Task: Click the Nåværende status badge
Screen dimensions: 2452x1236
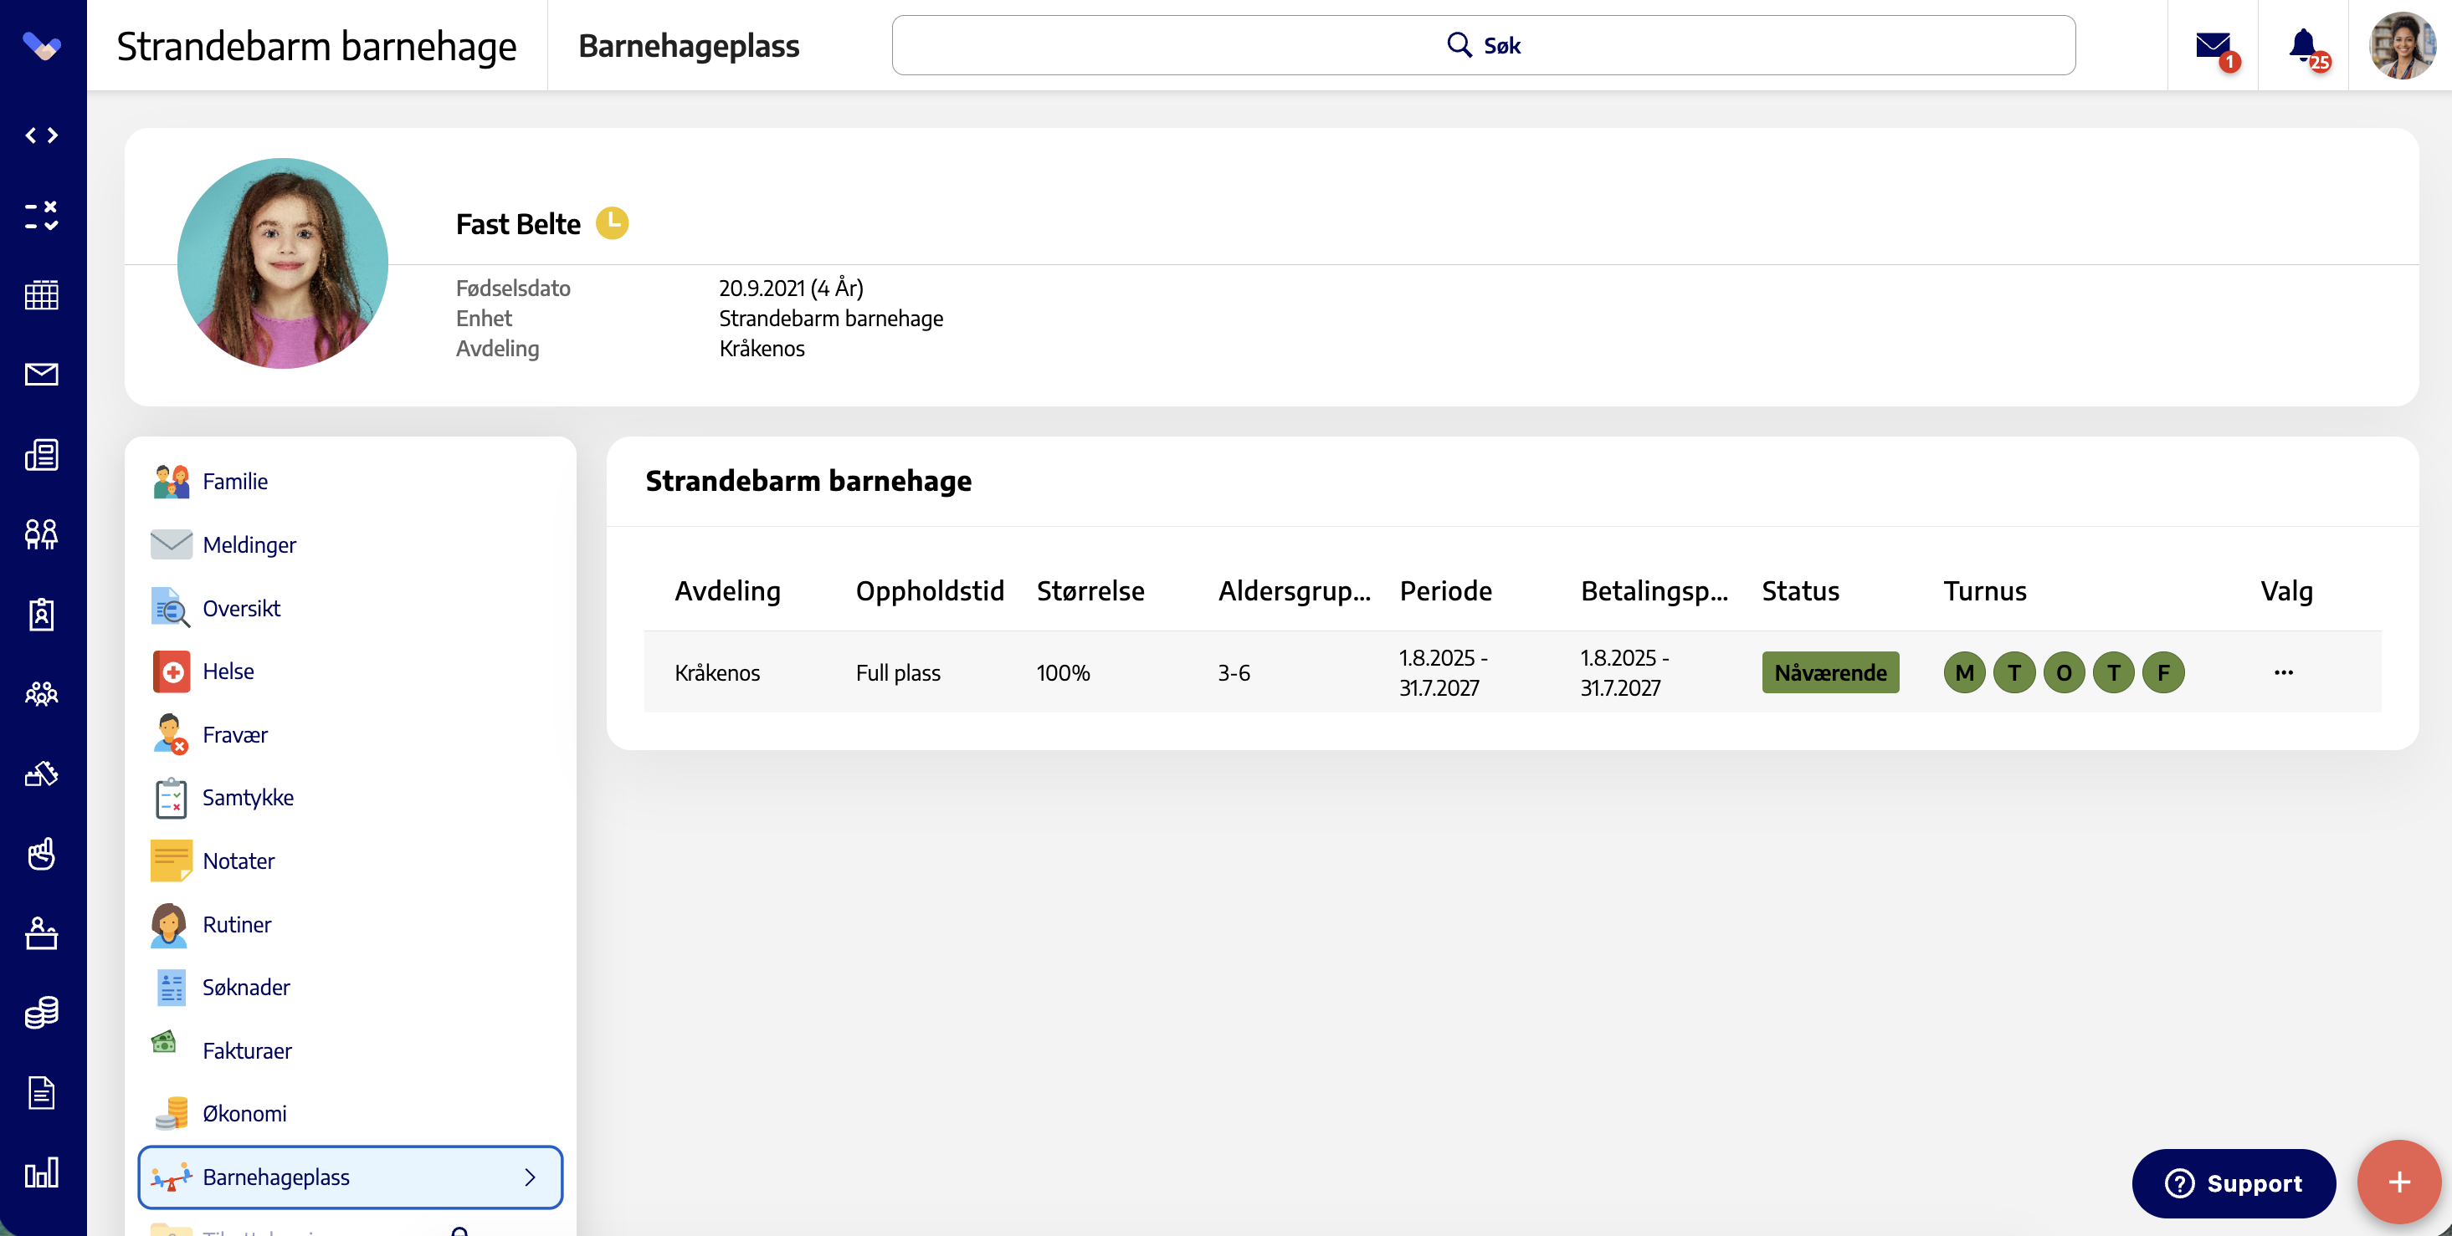Action: (1829, 672)
